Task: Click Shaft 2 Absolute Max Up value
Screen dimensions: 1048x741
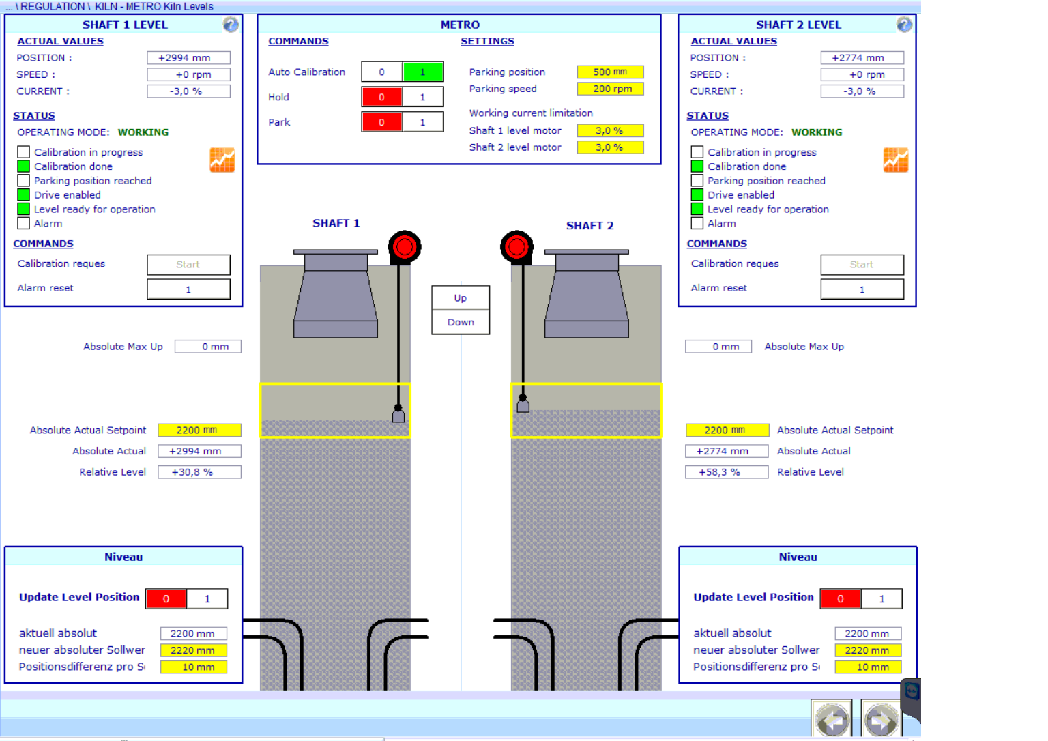Action: (718, 347)
